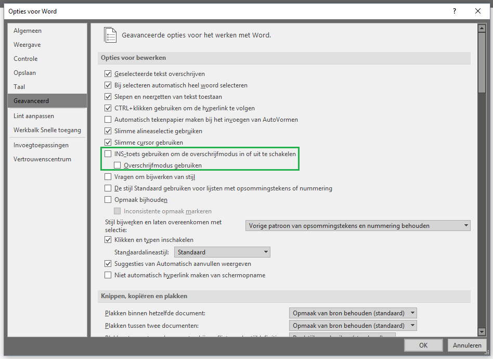Screen dimensions: 493x359
Task: Enable Vragen om bijwerken van stijl
Action: pos(108,177)
